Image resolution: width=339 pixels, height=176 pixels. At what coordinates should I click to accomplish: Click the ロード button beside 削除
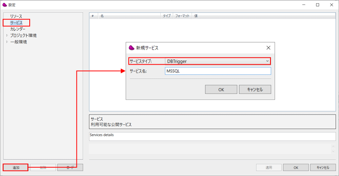(x=70, y=167)
